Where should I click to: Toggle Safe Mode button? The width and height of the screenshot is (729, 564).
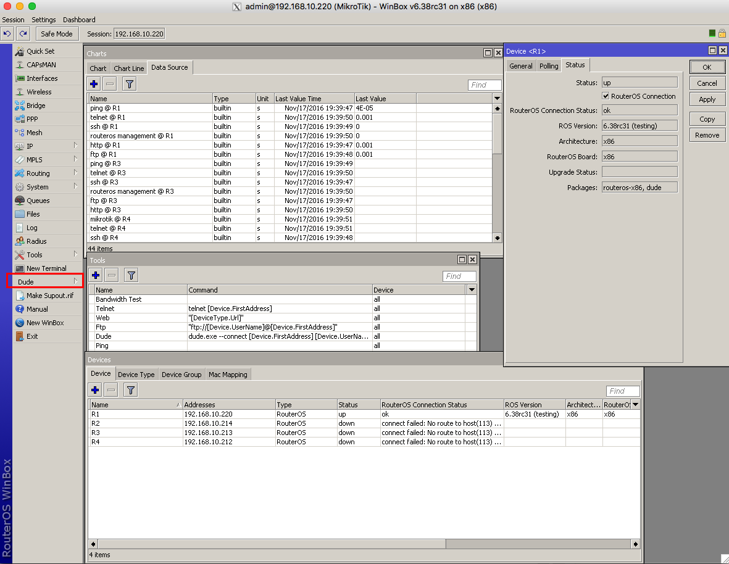click(x=56, y=34)
